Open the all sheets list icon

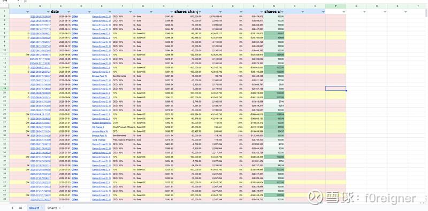tap(20, 208)
